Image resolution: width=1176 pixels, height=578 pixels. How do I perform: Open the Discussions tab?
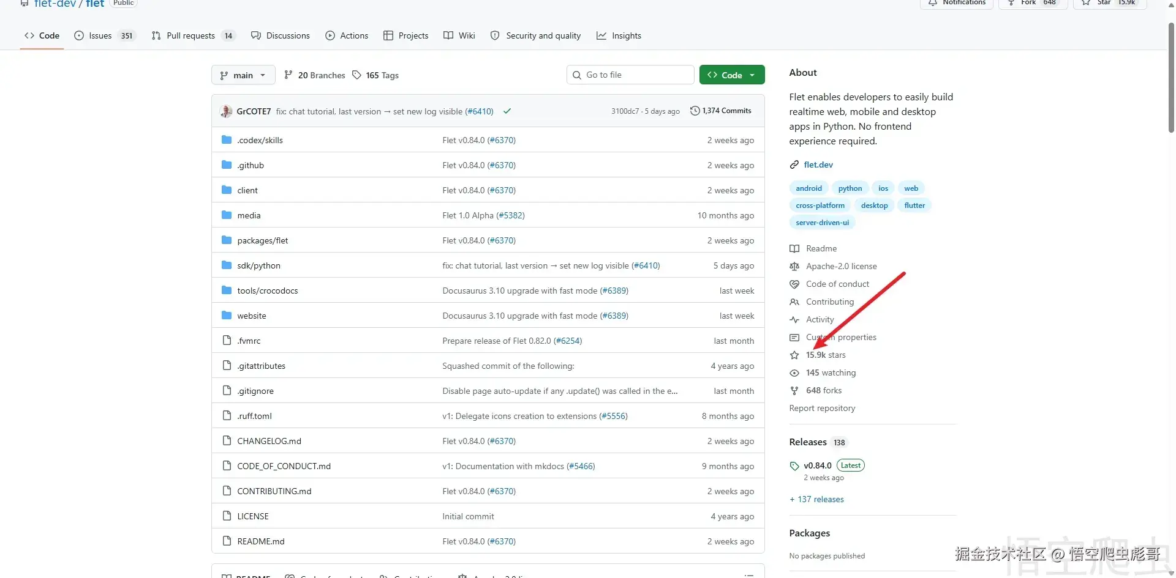[x=281, y=35]
